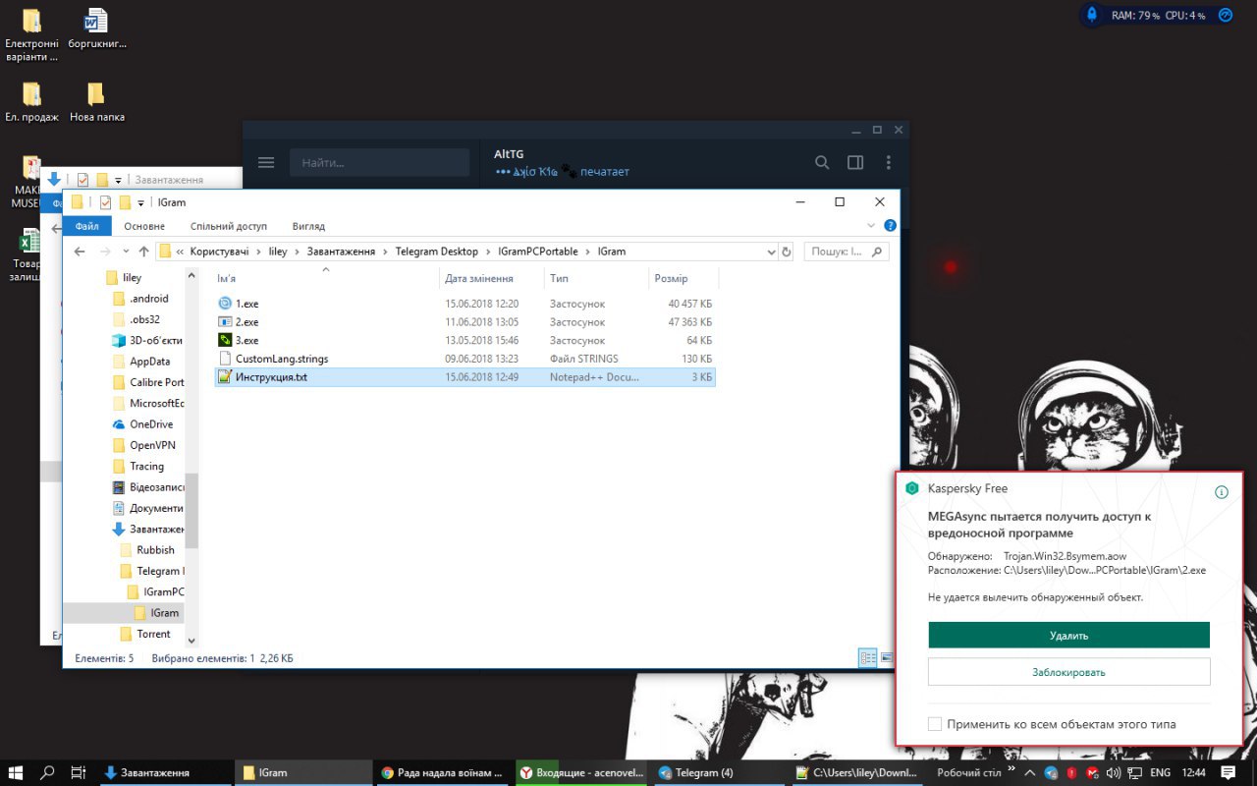Click MEGA tray icon
Viewport: 1257px width, 786px height.
pyautogui.click(x=1092, y=772)
